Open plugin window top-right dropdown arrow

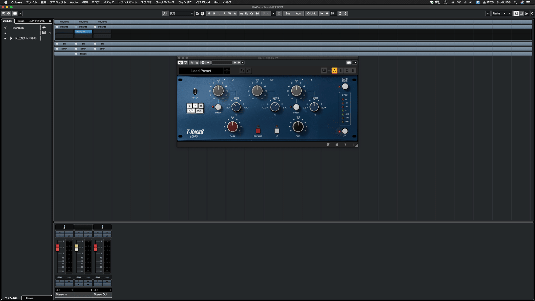355,63
